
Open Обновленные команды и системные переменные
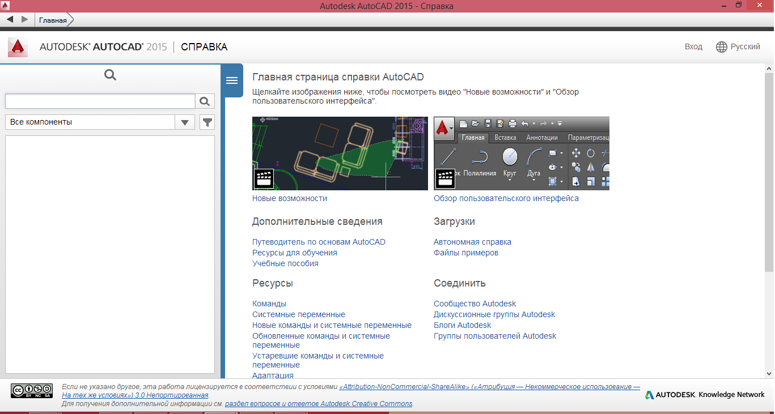click(x=321, y=340)
